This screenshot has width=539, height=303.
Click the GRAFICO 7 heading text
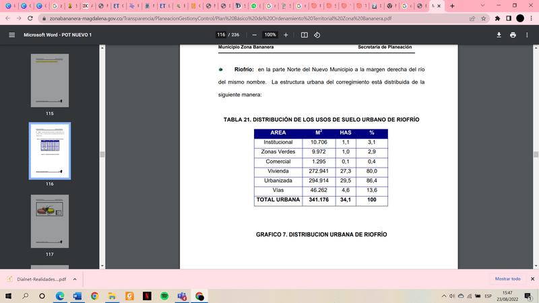point(321,234)
